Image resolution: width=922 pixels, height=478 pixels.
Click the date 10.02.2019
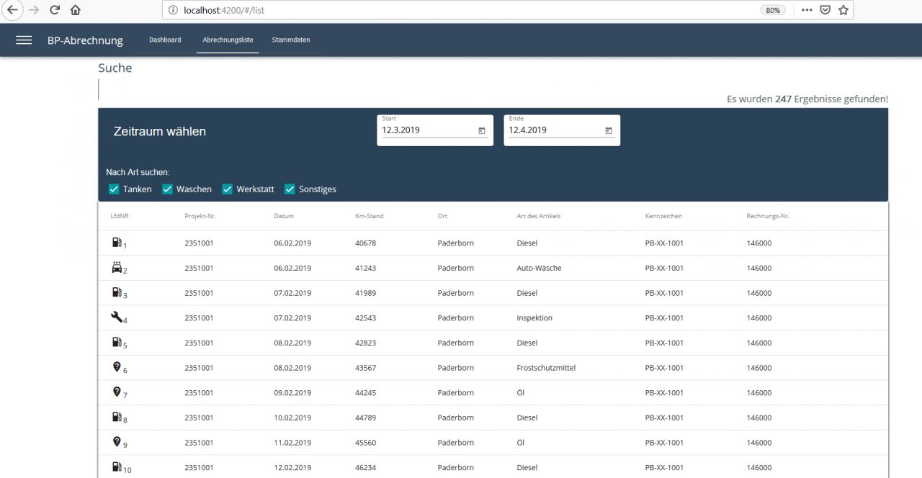click(292, 418)
